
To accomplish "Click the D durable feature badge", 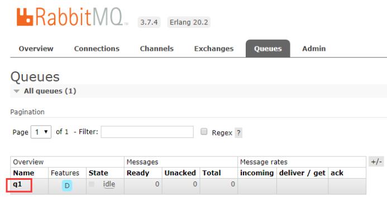I will [67, 185].
